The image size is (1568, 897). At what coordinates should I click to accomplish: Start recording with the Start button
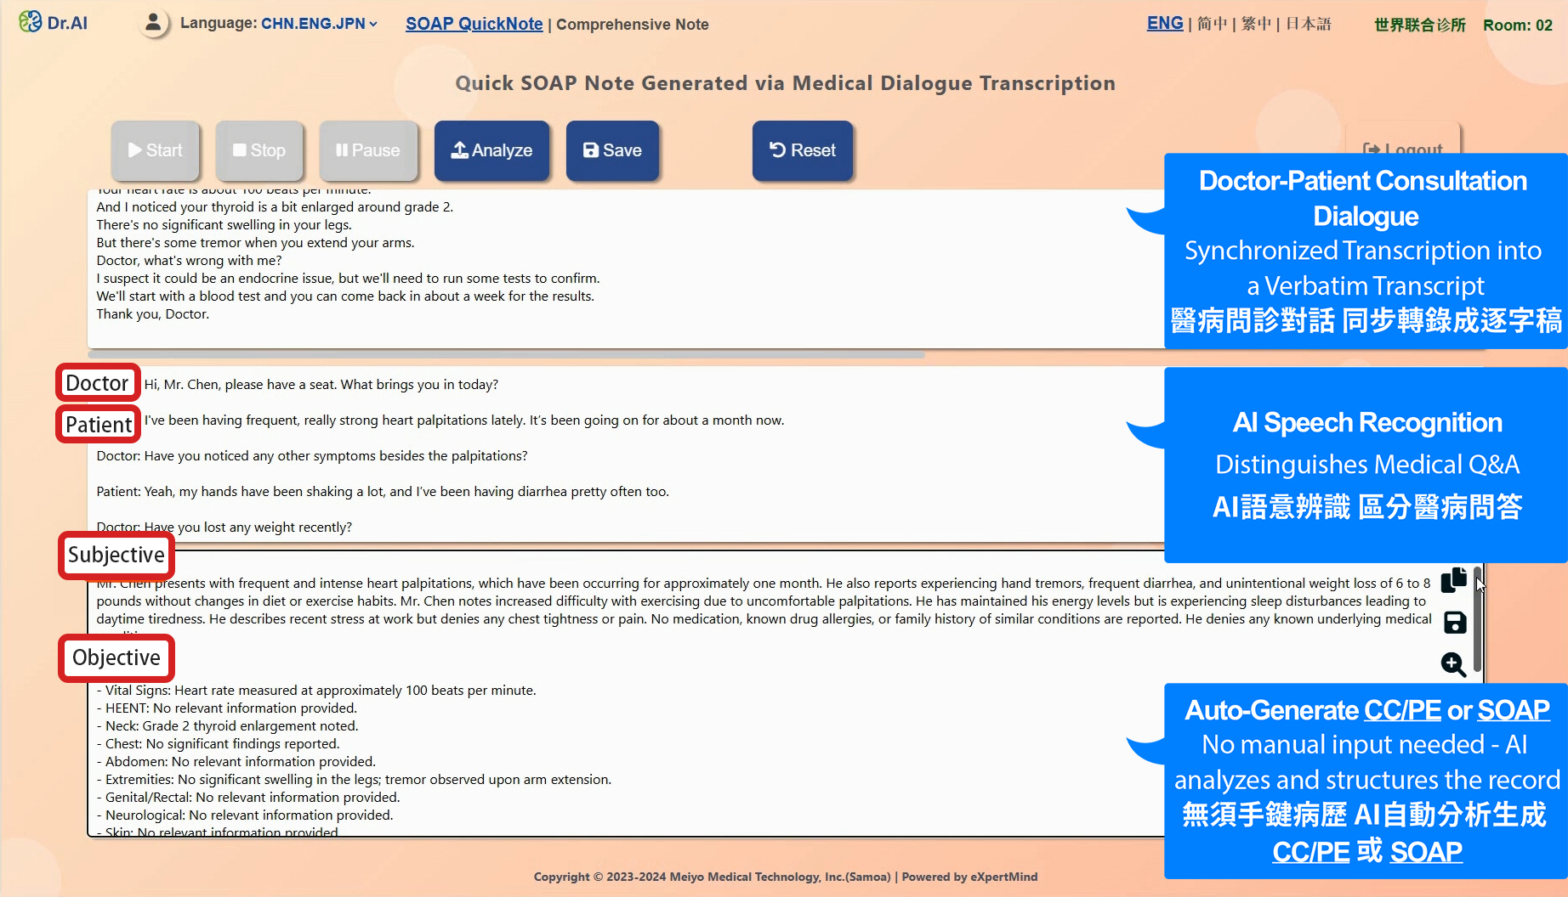click(155, 150)
